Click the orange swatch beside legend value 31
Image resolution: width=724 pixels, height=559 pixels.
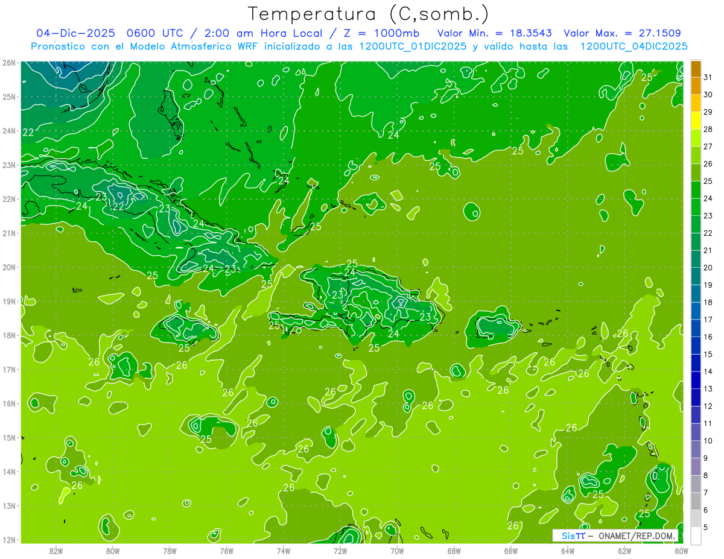pos(696,69)
